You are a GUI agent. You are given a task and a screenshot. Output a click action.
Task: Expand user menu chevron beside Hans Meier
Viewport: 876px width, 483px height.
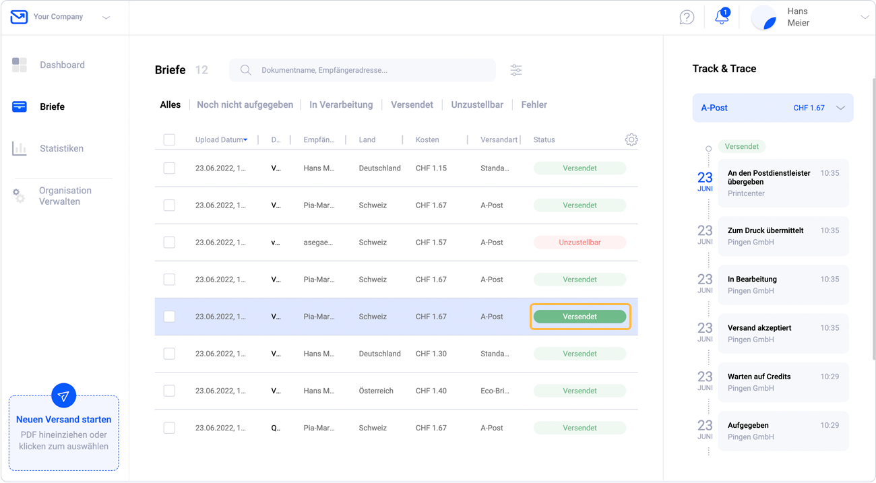[865, 18]
